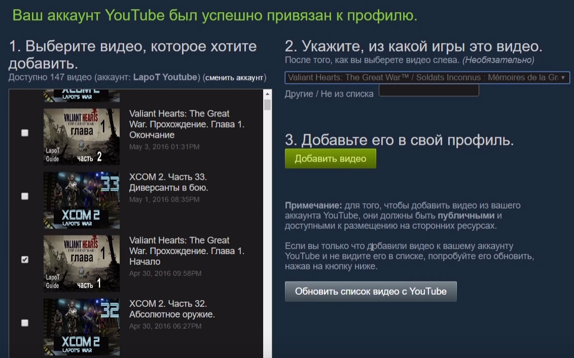Viewport: 574px width, 358px height.
Task: Select the Valiant Hearts часть 2 thumbnail
Action: tap(82, 137)
